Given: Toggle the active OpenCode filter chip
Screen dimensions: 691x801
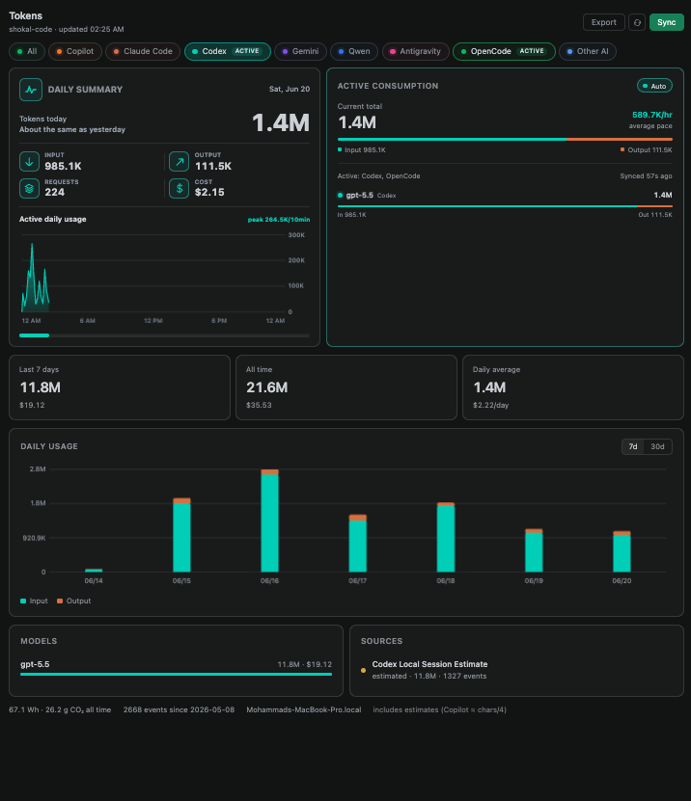Looking at the screenshot, I should click(x=504, y=52).
